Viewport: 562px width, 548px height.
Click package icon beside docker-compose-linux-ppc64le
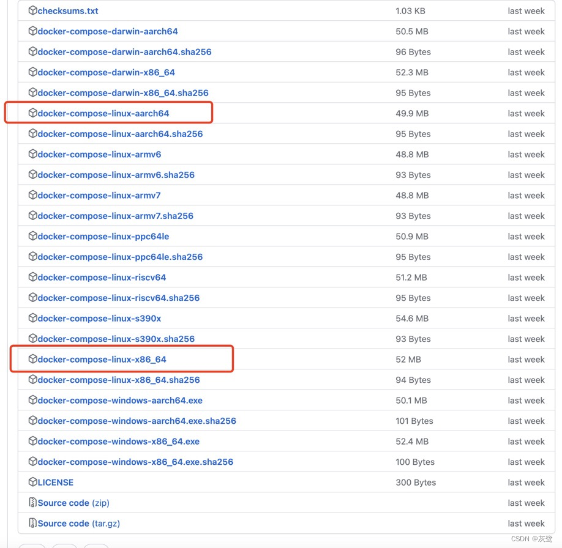[x=32, y=235]
